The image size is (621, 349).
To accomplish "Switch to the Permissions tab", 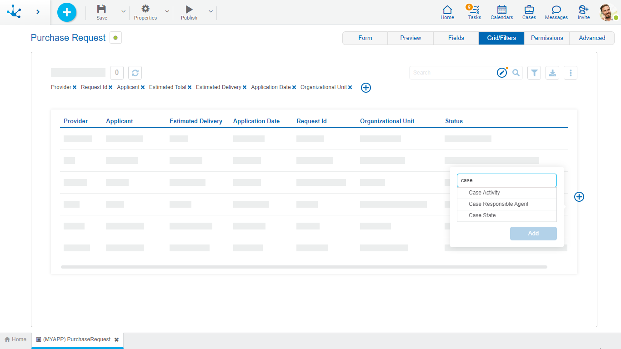I will [x=546, y=38].
